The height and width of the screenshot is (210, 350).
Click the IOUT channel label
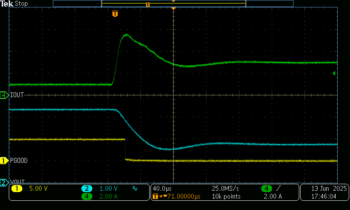tap(17, 95)
